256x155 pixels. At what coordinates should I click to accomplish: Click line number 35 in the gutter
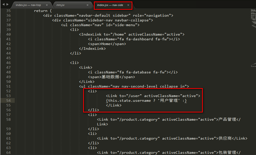8,11
